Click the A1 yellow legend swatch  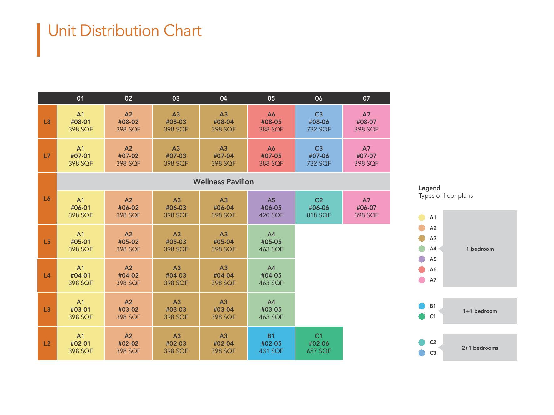click(422, 218)
